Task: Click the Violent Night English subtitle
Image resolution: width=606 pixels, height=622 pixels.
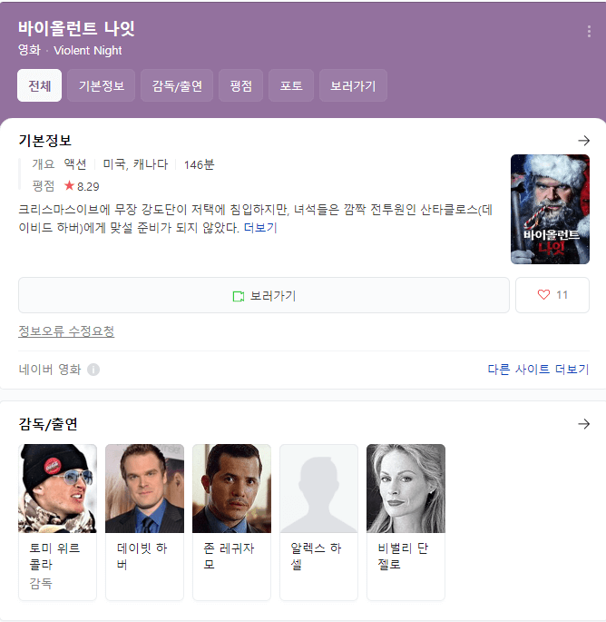Action: 88,50
